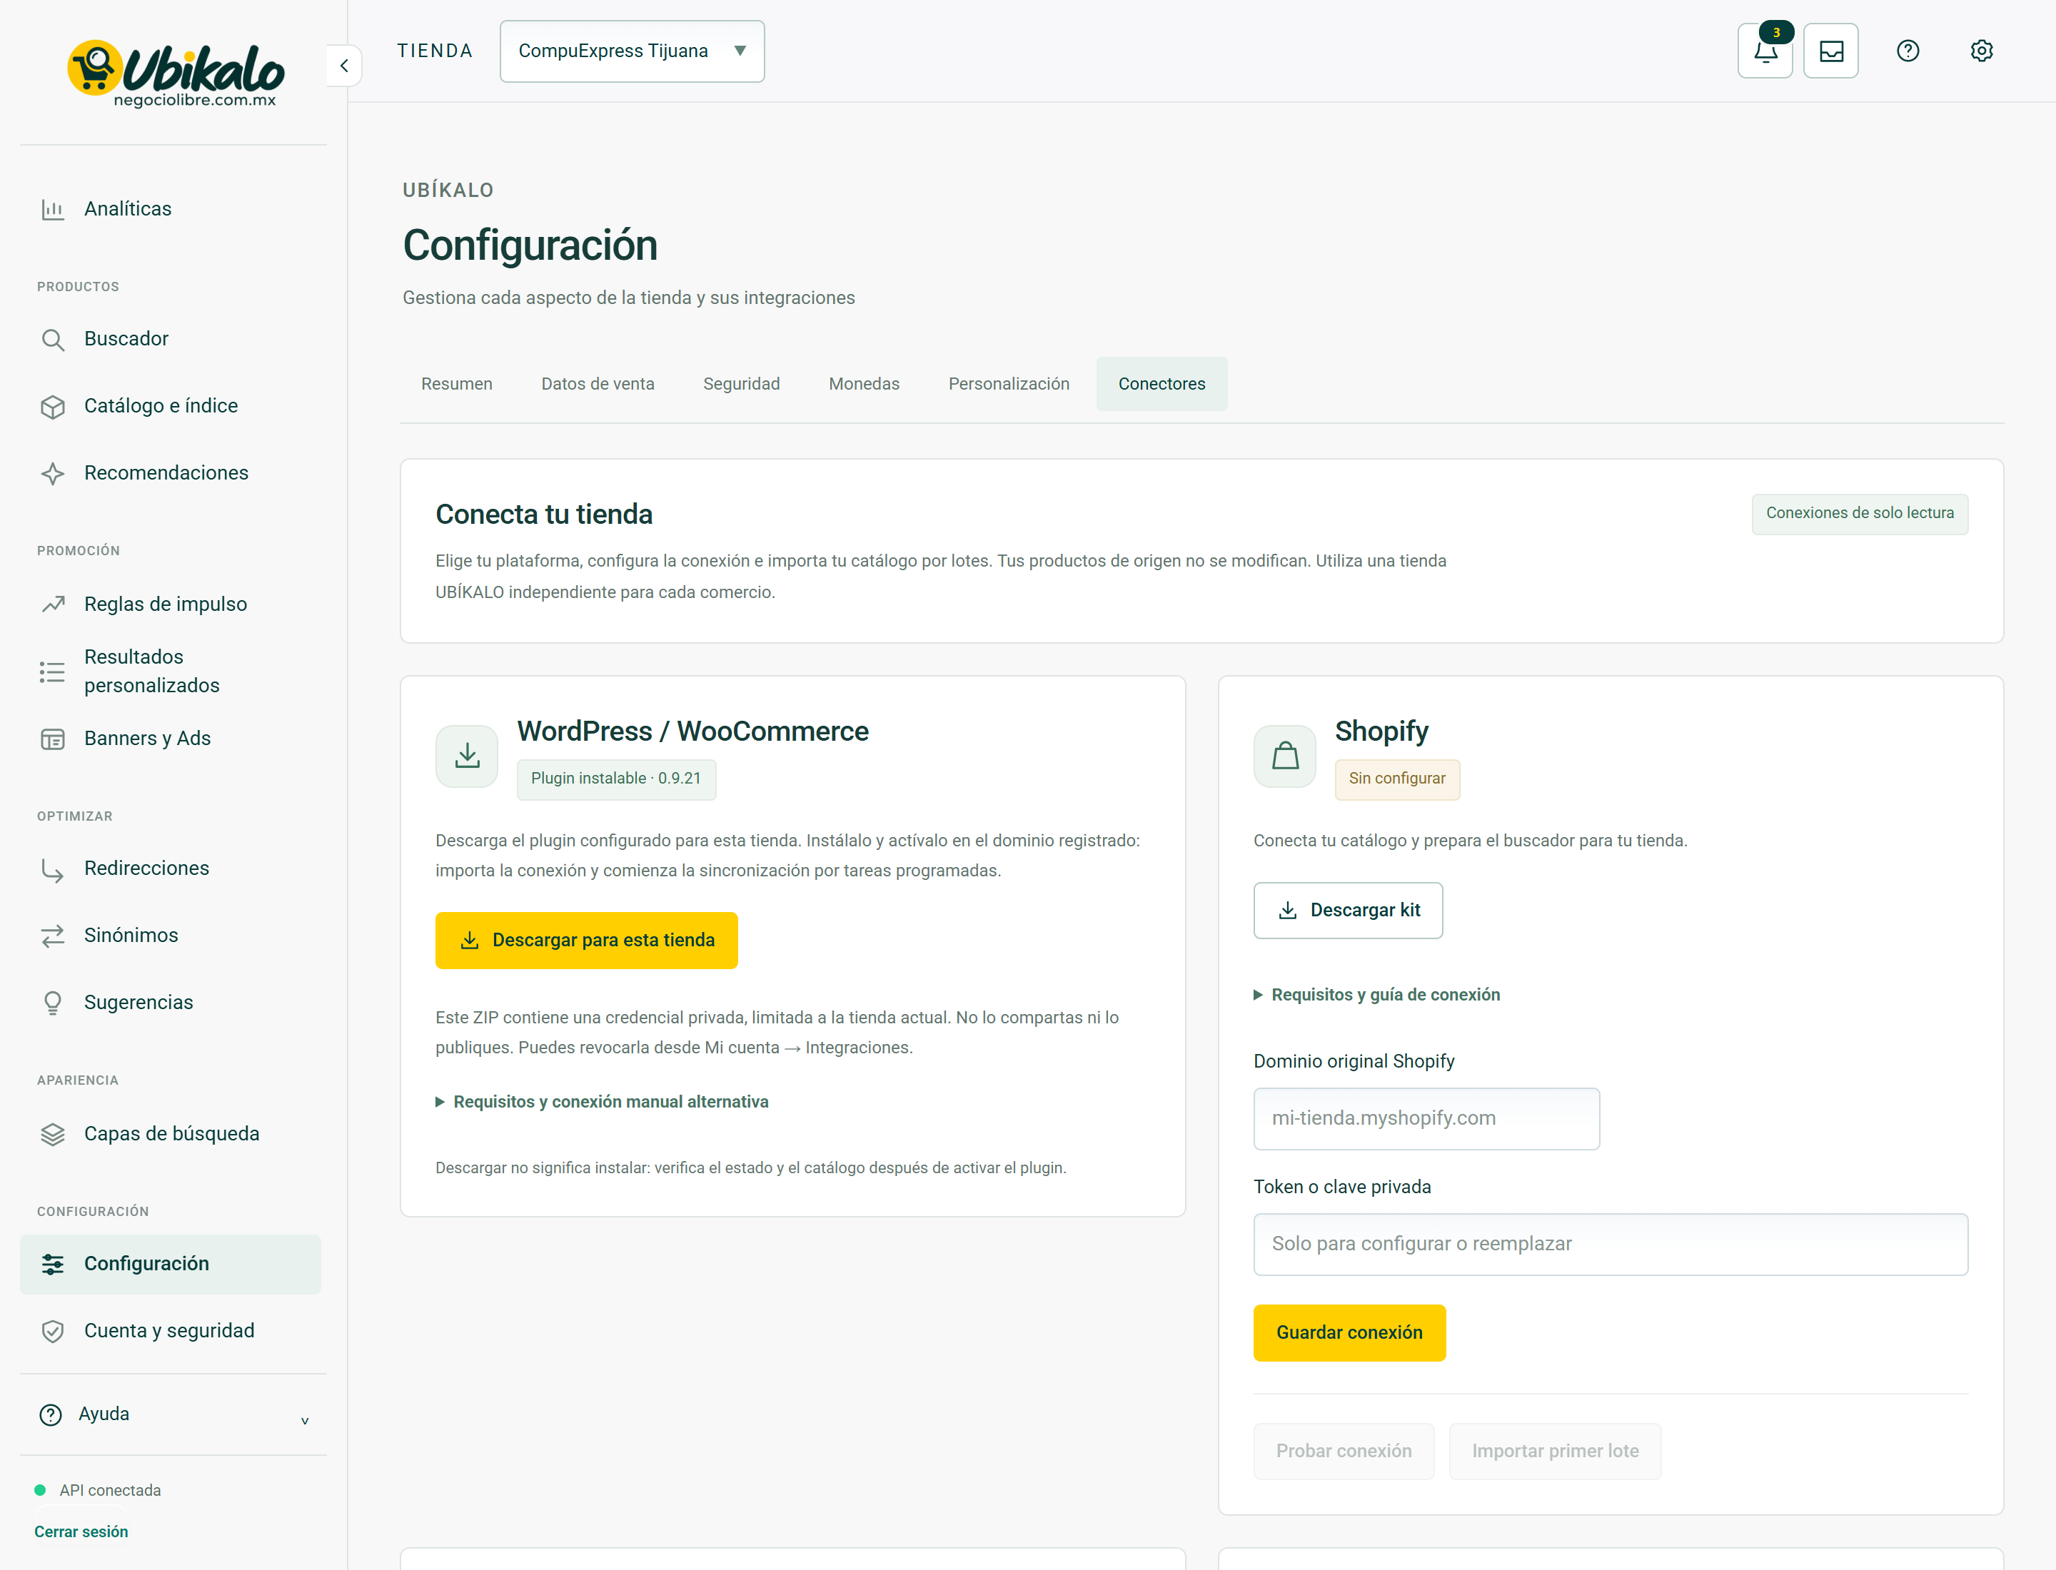Screen dimensions: 2056x1570
Task: Click the Sugerencias lightbulb icon
Action: pos(52,1003)
